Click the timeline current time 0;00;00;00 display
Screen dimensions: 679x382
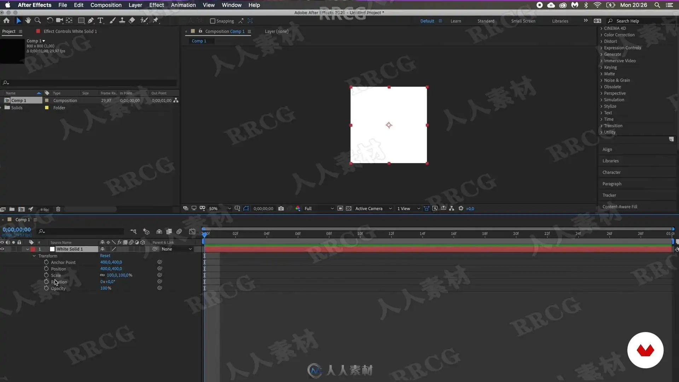pyautogui.click(x=17, y=230)
